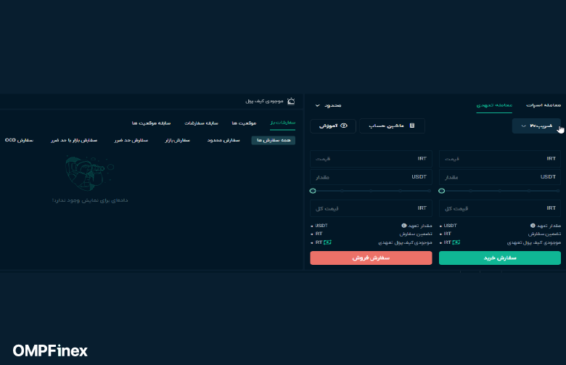Viewport: 566px width, 365px height.
Task: Click buy-side مقدار USDT input field
Action: point(500,177)
